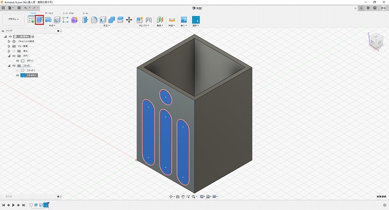389x210 pixels.
Task: Select the Create Sketch tool
Action: 31,20
